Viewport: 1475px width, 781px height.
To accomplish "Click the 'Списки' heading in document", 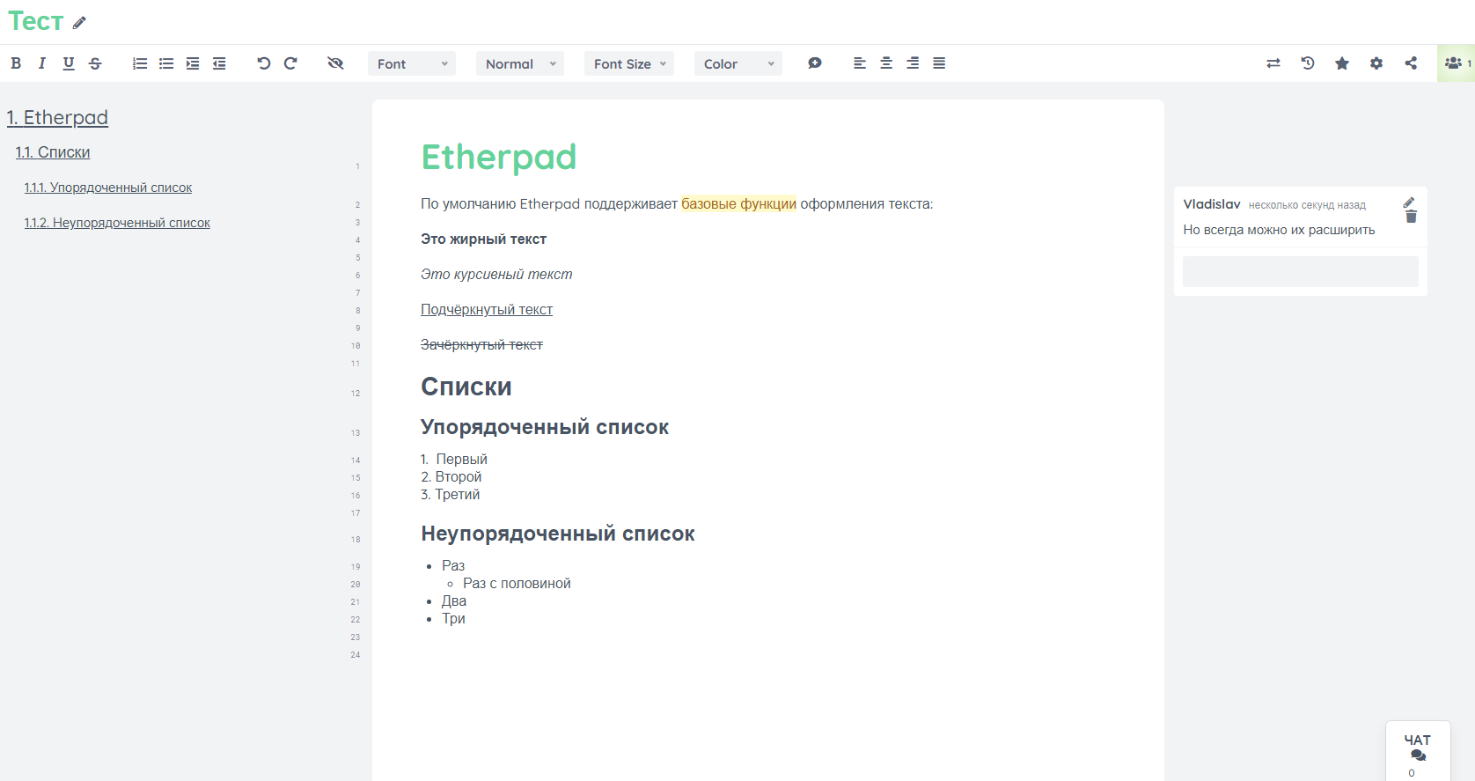I will [x=466, y=387].
